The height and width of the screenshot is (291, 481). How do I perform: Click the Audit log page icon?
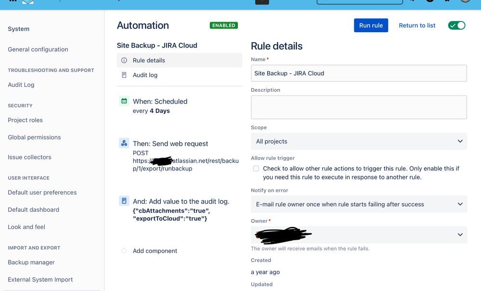pos(124,75)
